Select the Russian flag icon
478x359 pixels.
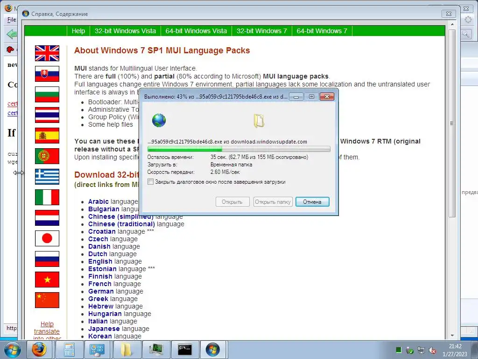pos(47,259)
